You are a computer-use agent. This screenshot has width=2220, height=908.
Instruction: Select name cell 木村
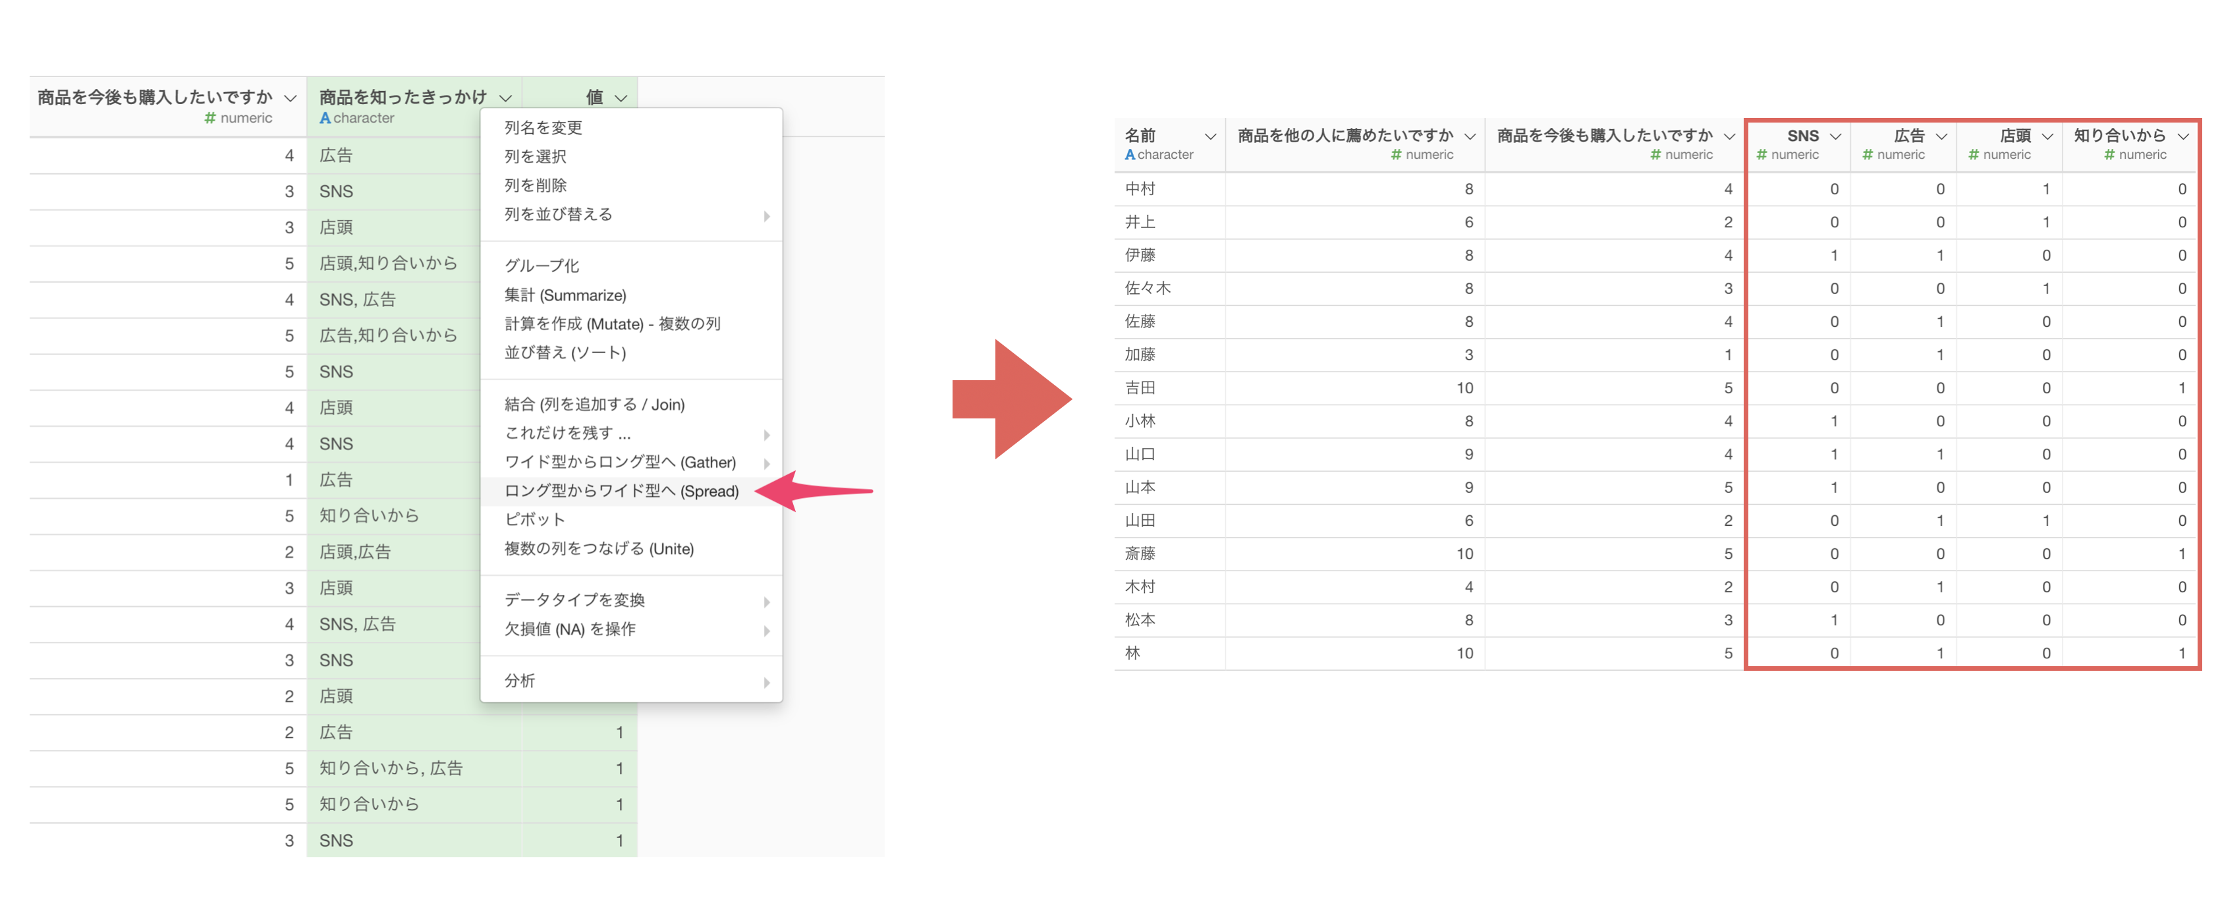pos(1139,587)
